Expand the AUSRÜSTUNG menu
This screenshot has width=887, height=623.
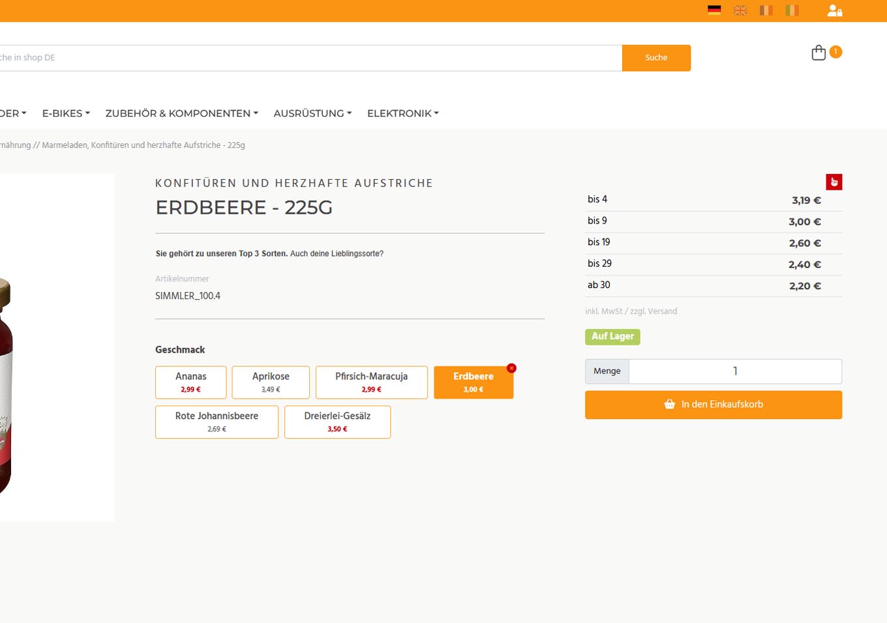click(x=312, y=113)
